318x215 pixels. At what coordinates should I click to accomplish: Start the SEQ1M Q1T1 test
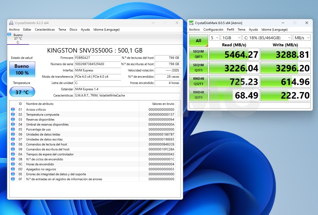click(199, 68)
